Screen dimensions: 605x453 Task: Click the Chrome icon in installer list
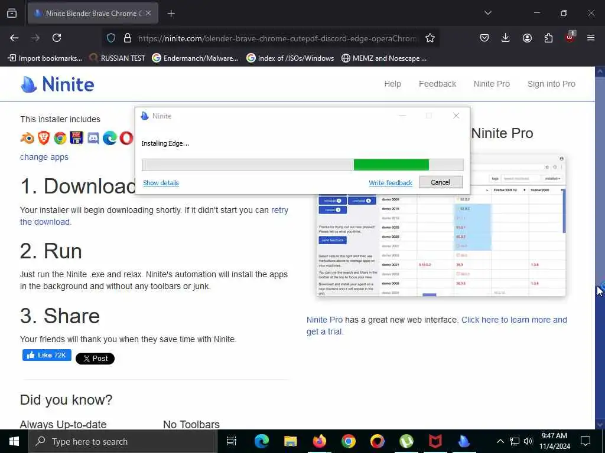tap(60, 138)
